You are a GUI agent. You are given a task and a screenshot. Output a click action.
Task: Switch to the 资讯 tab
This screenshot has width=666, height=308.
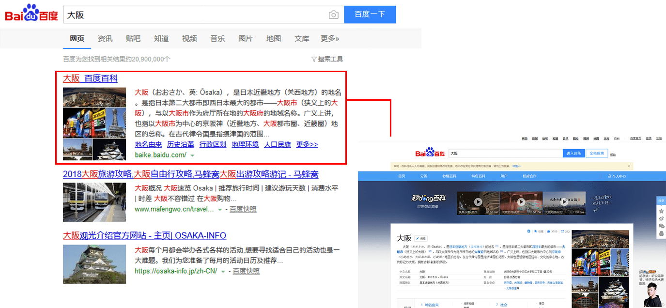105,39
